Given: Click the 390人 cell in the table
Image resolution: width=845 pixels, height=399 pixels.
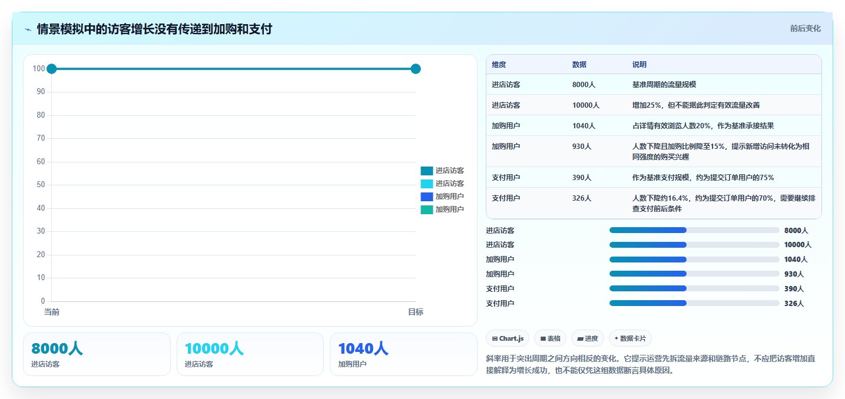Looking at the screenshot, I should click(x=582, y=178).
